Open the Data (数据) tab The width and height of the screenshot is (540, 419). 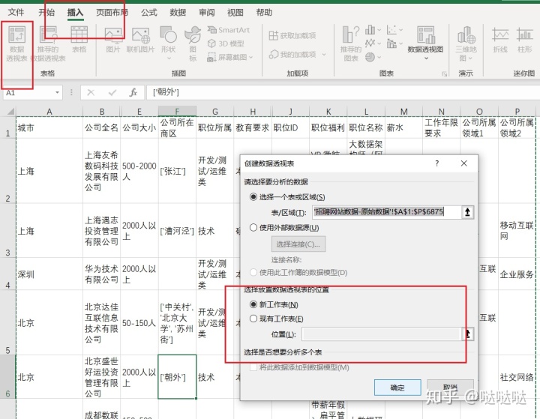[x=178, y=13]
